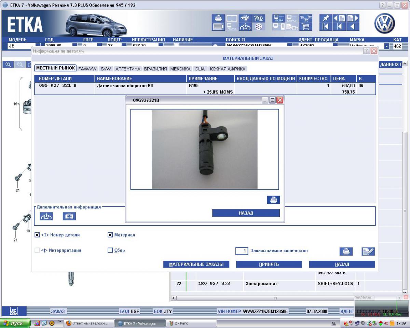Click the ЗАКАЗ button in the status bar

tap(58, 311)
